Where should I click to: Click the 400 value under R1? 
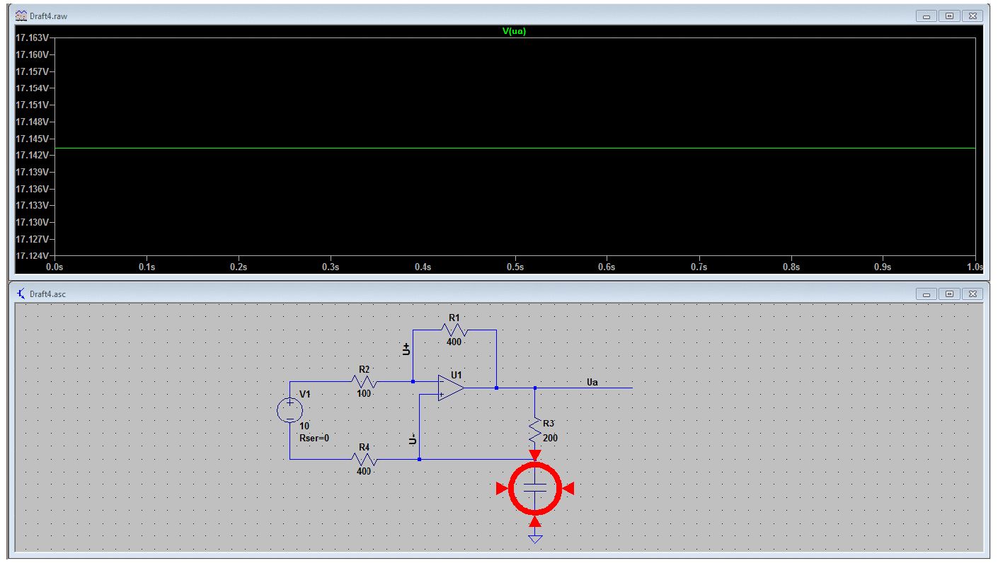click(454, 342)
